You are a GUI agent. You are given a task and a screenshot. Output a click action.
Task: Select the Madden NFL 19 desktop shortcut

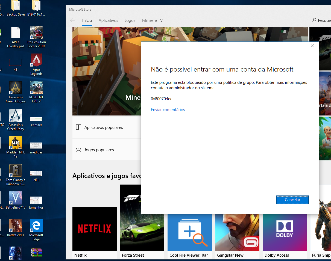pyautogui.click(x=16, y=147)
